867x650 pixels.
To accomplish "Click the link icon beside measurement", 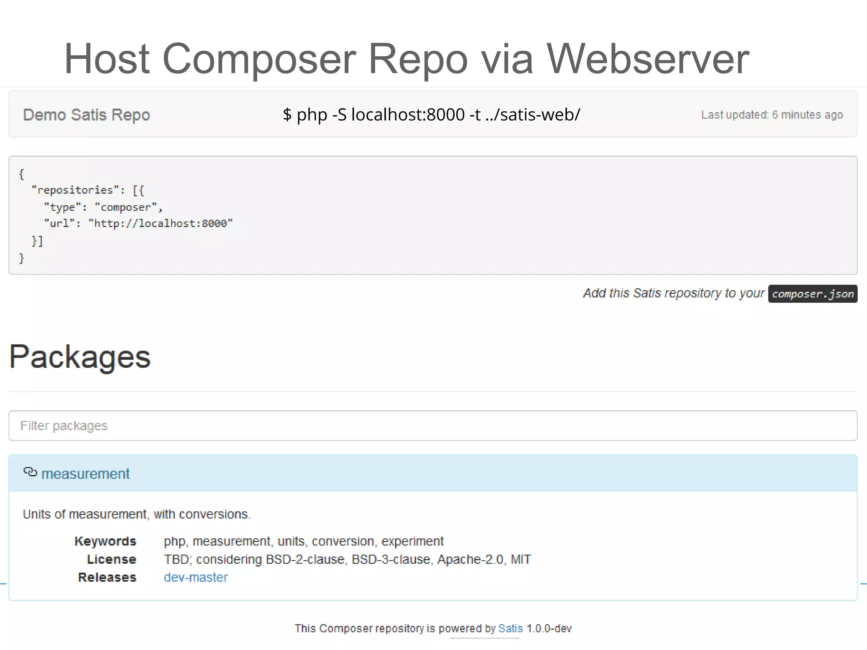I will point(30,472).
